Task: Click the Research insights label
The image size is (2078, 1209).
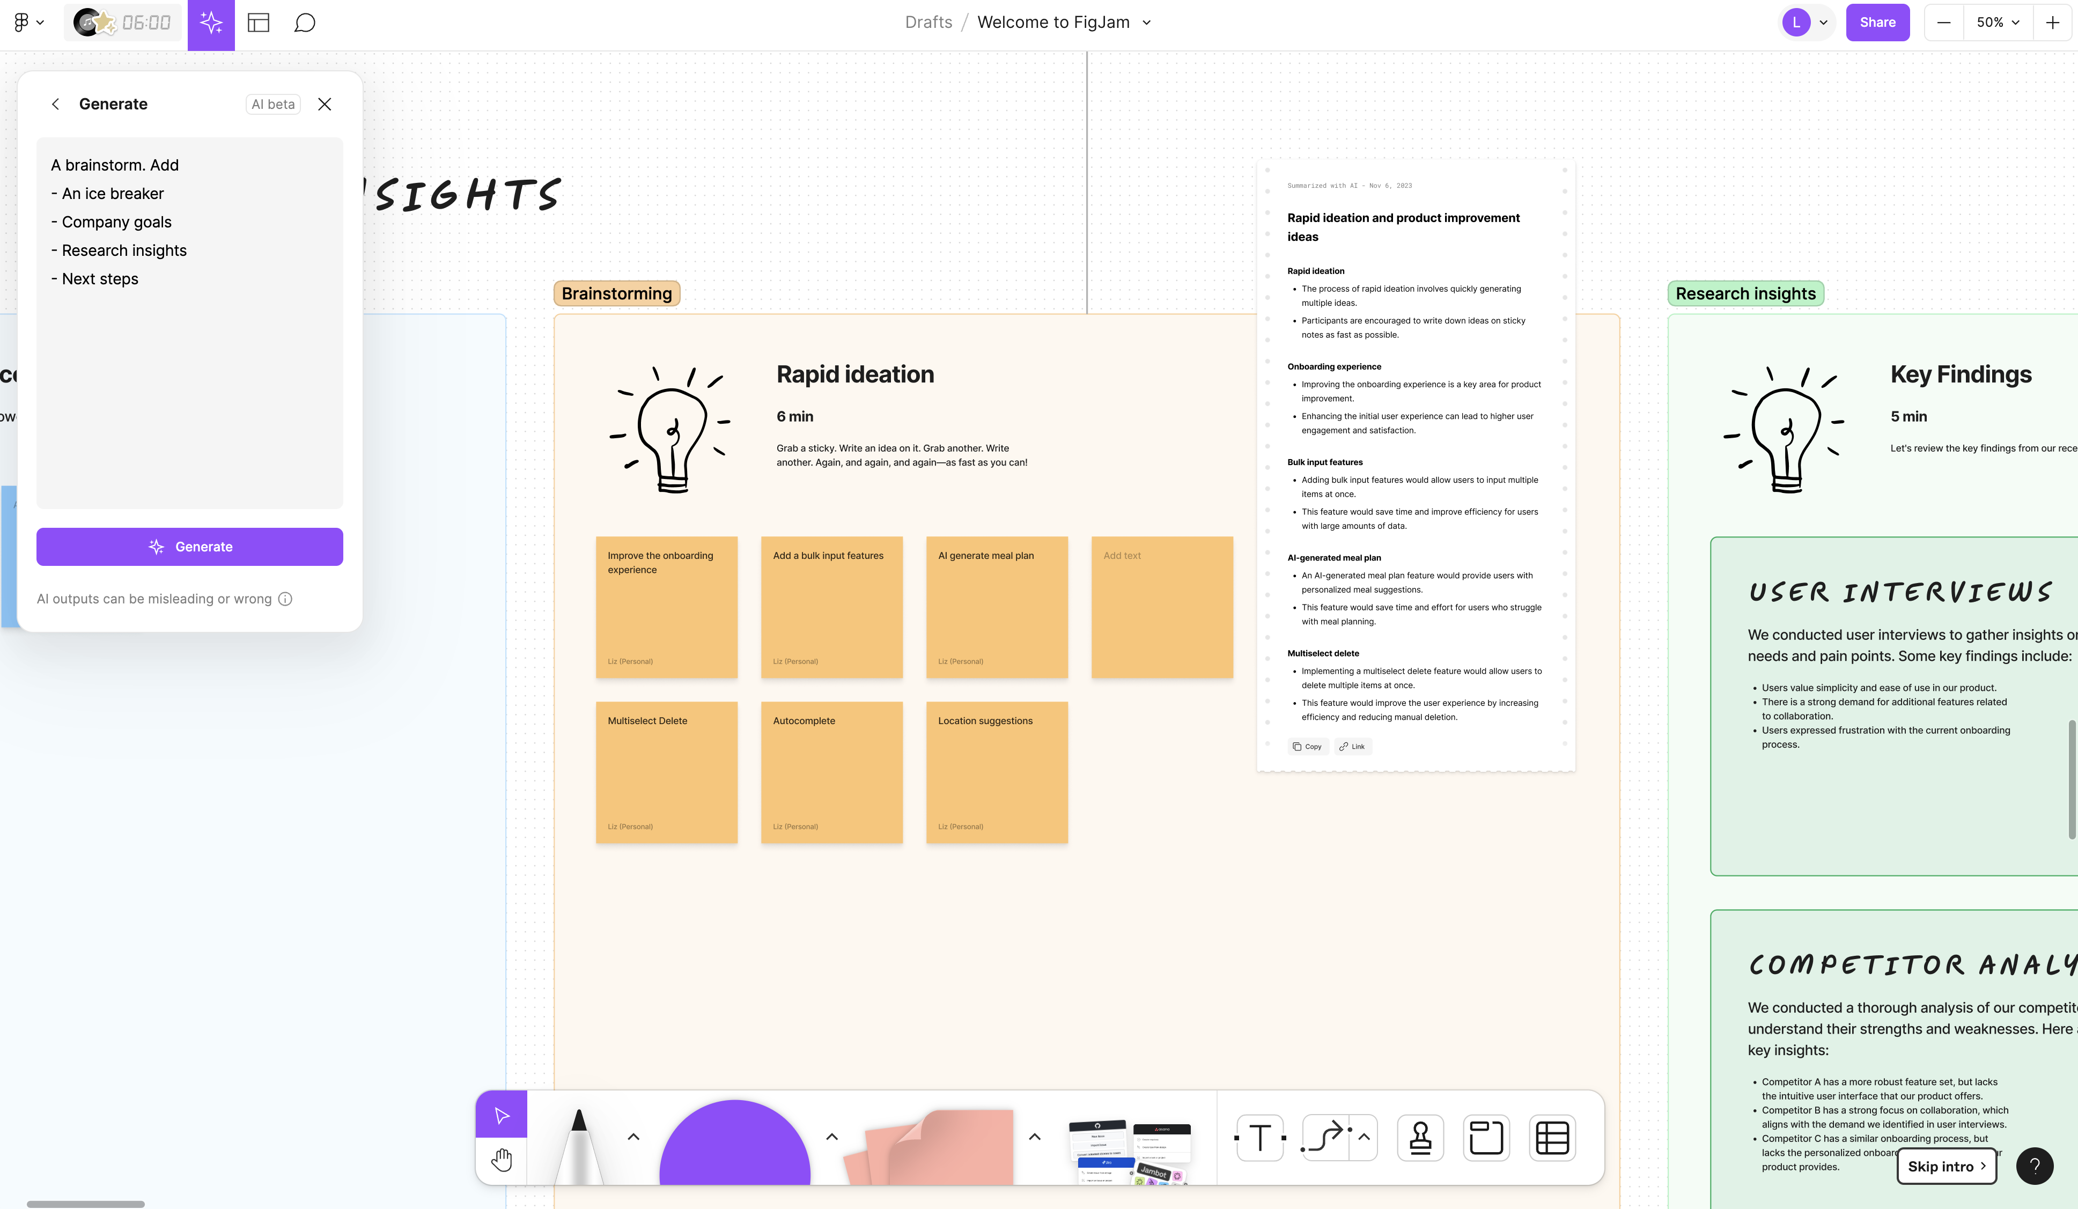Action: click(1745, 293)
